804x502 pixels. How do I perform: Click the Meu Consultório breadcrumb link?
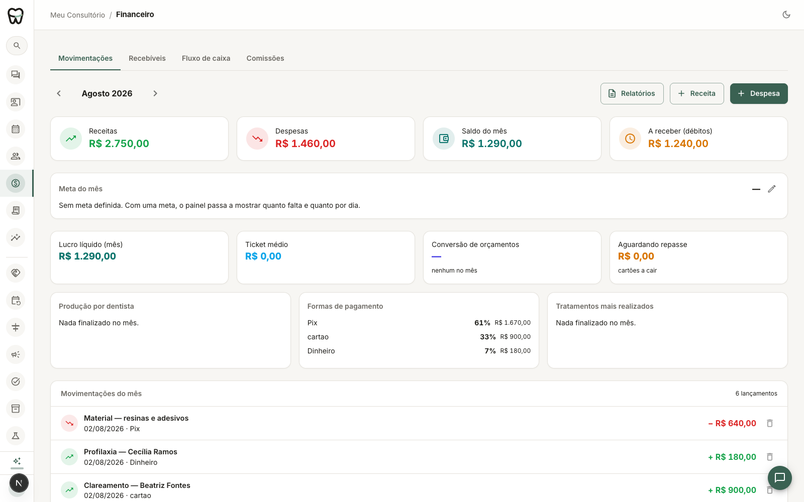tap(77, 15)
